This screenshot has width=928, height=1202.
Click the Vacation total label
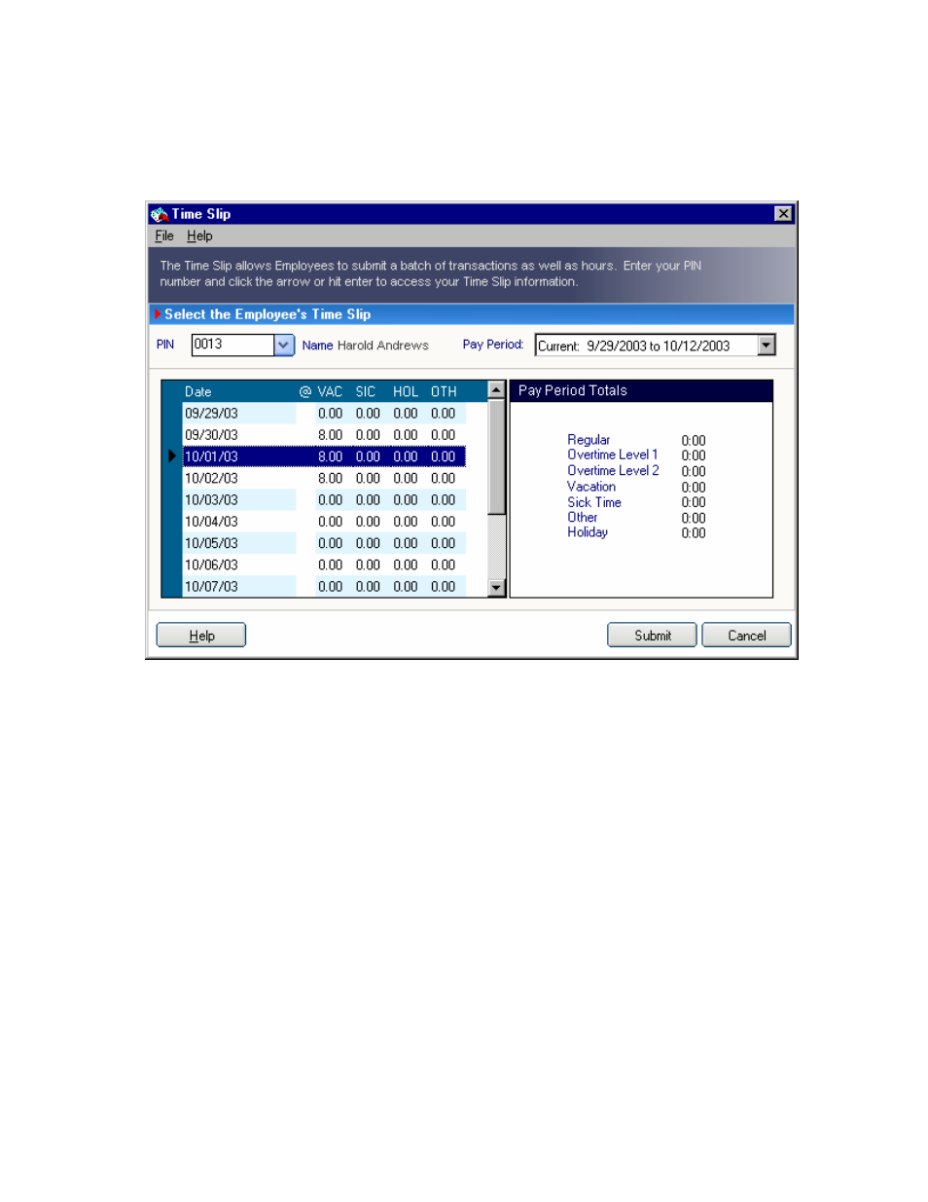tap(591, 487)
